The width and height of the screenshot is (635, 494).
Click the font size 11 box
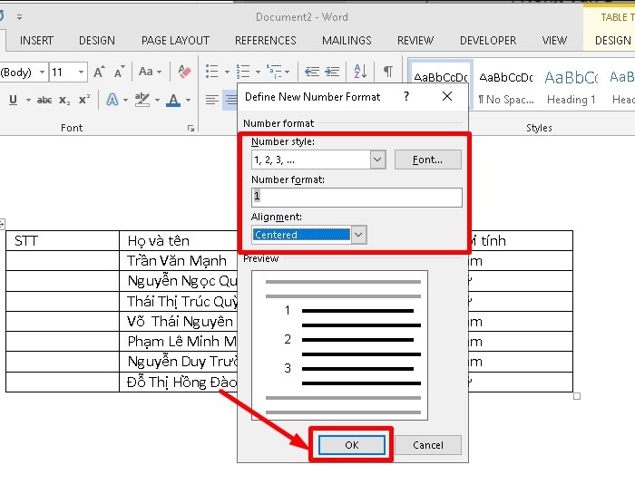(x=63, y=73)
